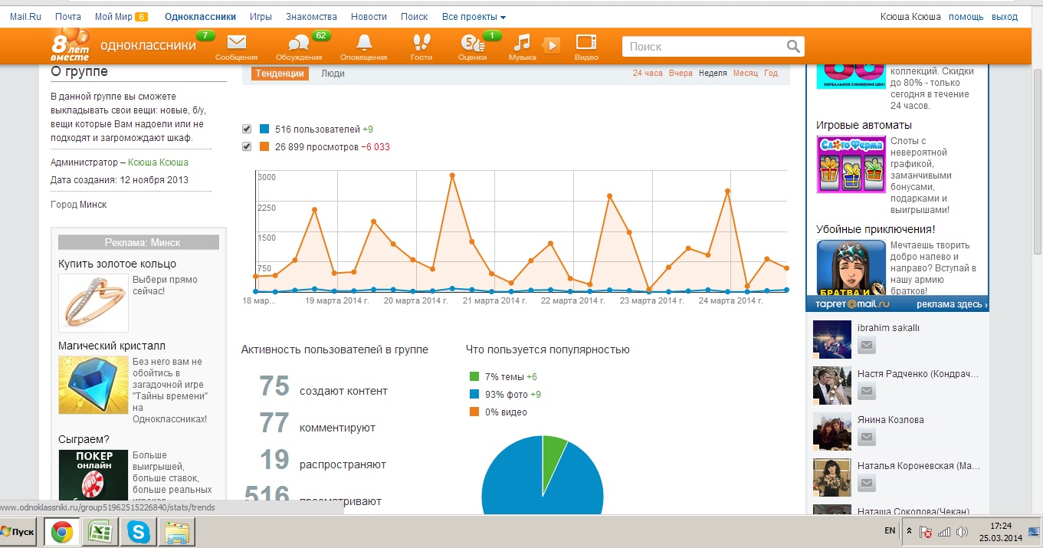Expand the Все проекты dropdown
The width and height of the screenshot is (1043, 548).
474,17
